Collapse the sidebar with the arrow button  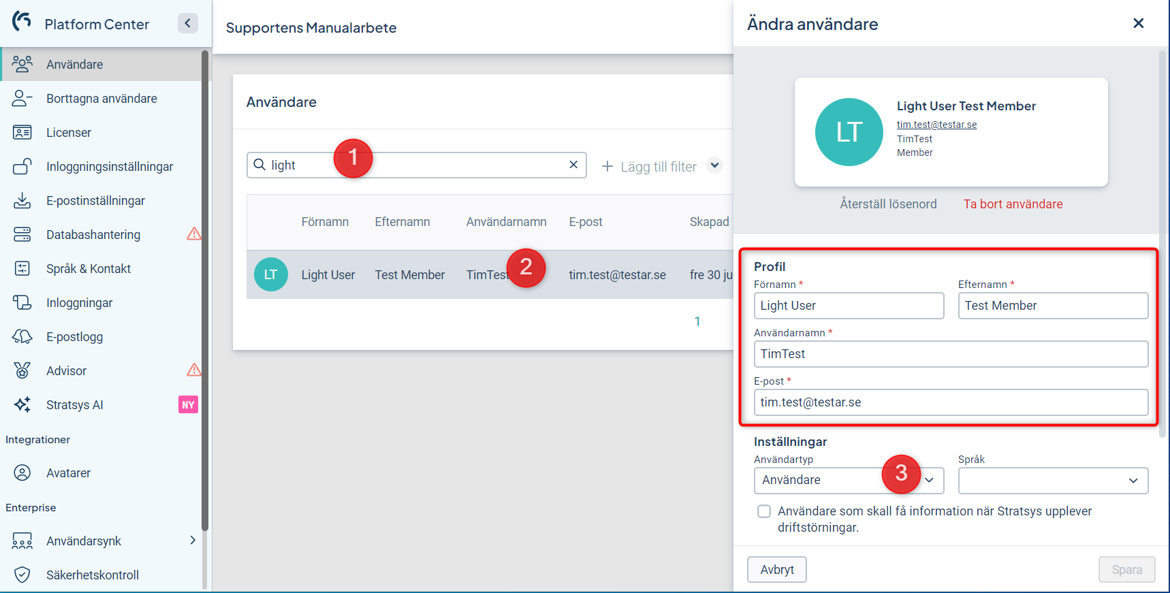tap(188, 23)
